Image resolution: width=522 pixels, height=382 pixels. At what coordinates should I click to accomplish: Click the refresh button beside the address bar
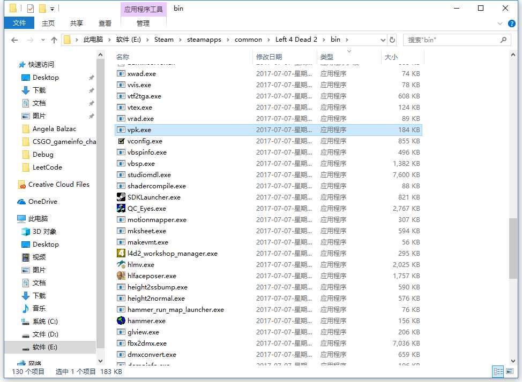392,40
